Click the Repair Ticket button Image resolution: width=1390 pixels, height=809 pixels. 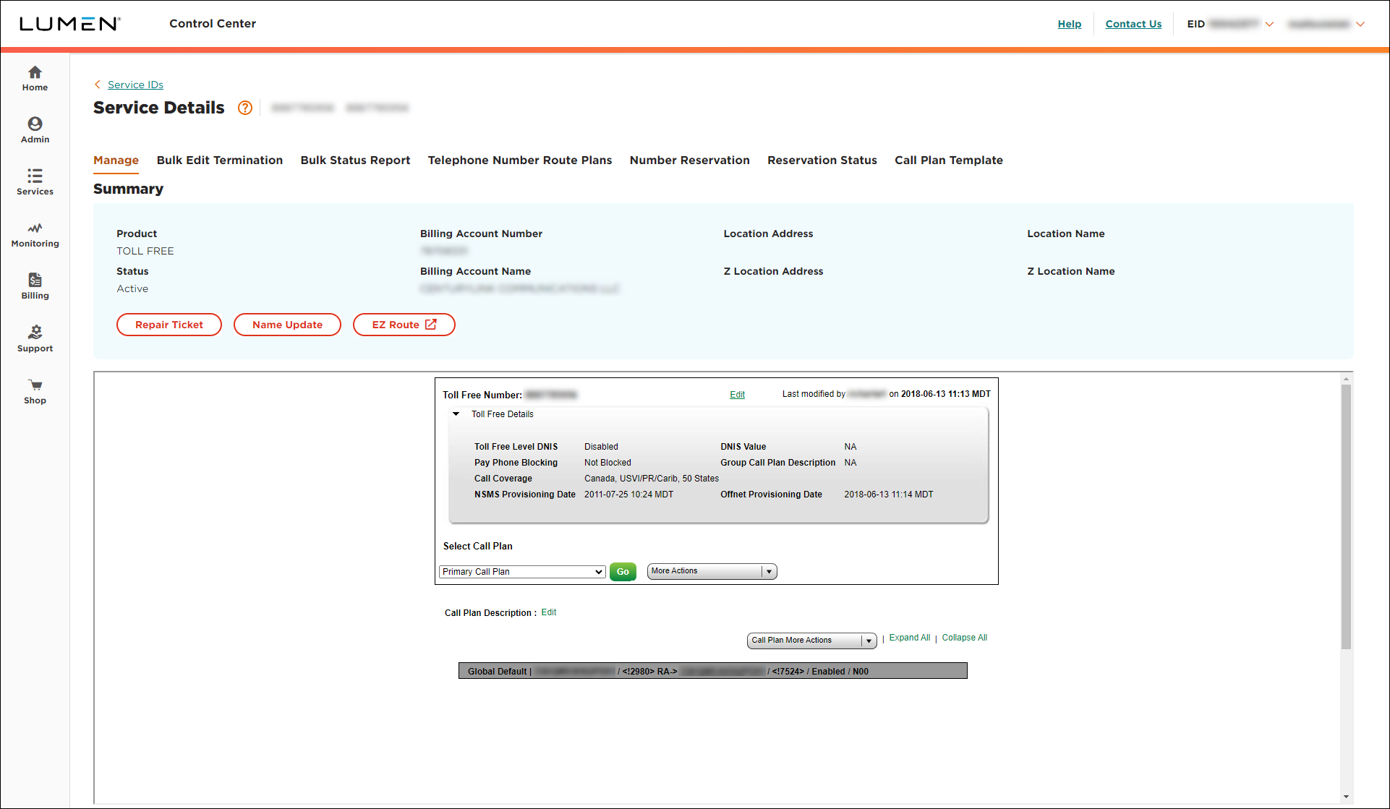click(x=169, y=325)
